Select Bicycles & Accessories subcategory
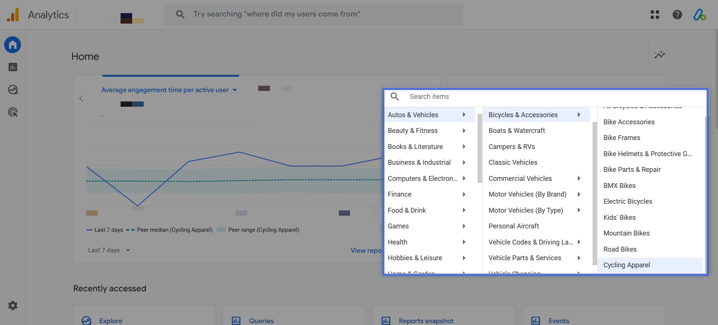Image resolution: width=718 pixels, height=325 pixels. pos(536,115)
